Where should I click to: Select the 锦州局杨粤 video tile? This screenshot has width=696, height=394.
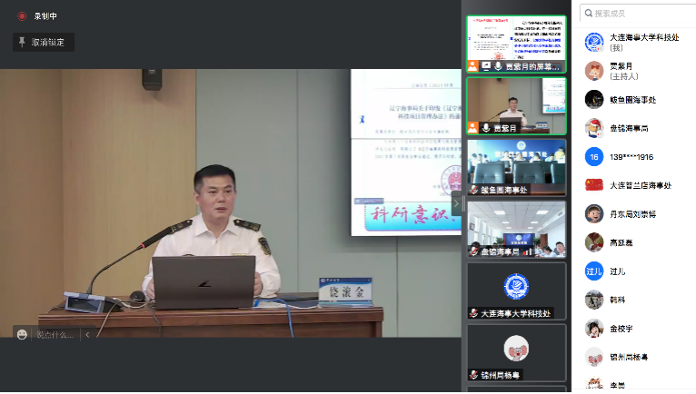(516, 351)
